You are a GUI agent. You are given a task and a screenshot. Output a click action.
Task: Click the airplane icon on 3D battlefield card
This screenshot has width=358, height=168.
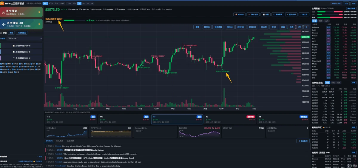coord(3,24)
